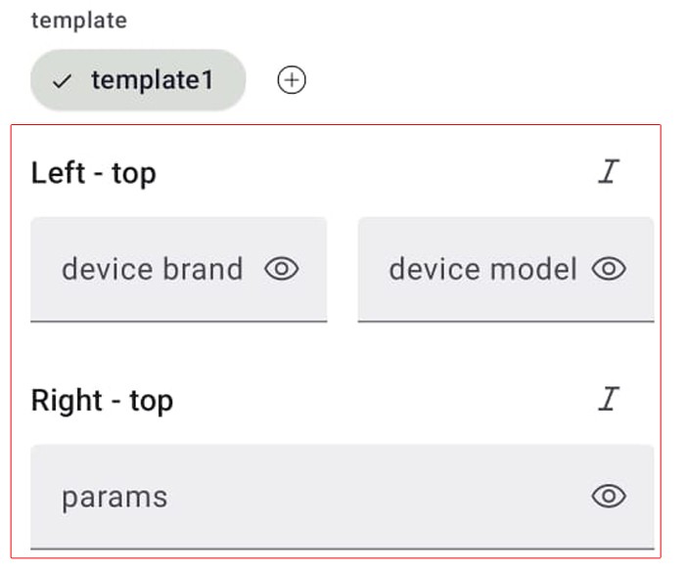Toggle visibility of device brand
The image size is (685, 569).
(282, 269)
